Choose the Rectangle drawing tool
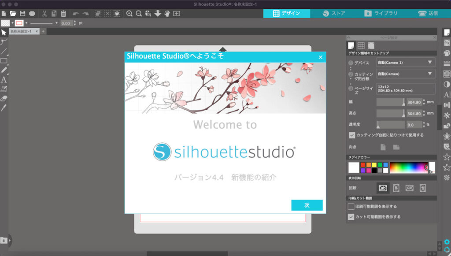 [4, 61]
